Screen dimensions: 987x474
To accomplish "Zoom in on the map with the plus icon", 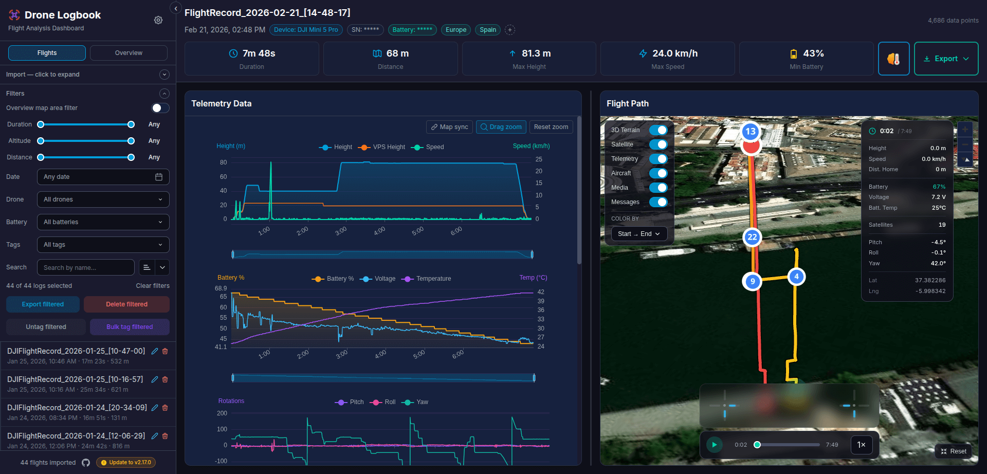I will (965, 129).
